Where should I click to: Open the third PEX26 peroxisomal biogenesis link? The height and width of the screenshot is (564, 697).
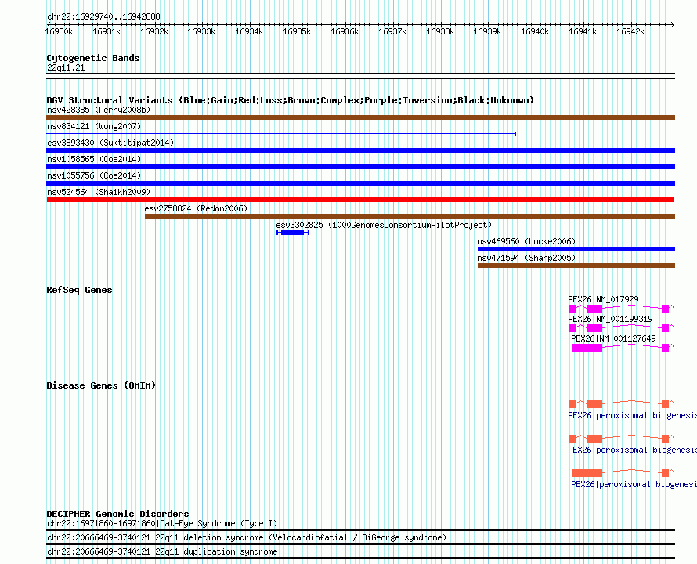click(x=634, y=484)
